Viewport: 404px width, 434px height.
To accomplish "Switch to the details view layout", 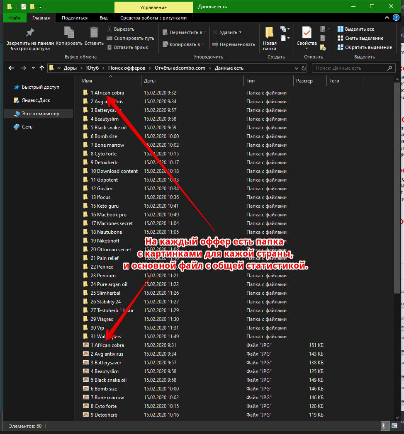I will click(x=384, y=426).
